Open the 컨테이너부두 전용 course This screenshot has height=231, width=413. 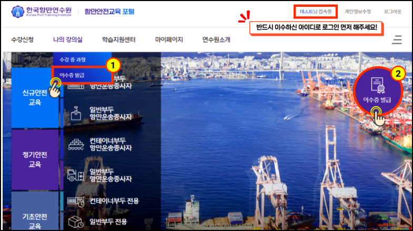pos(114,201)
